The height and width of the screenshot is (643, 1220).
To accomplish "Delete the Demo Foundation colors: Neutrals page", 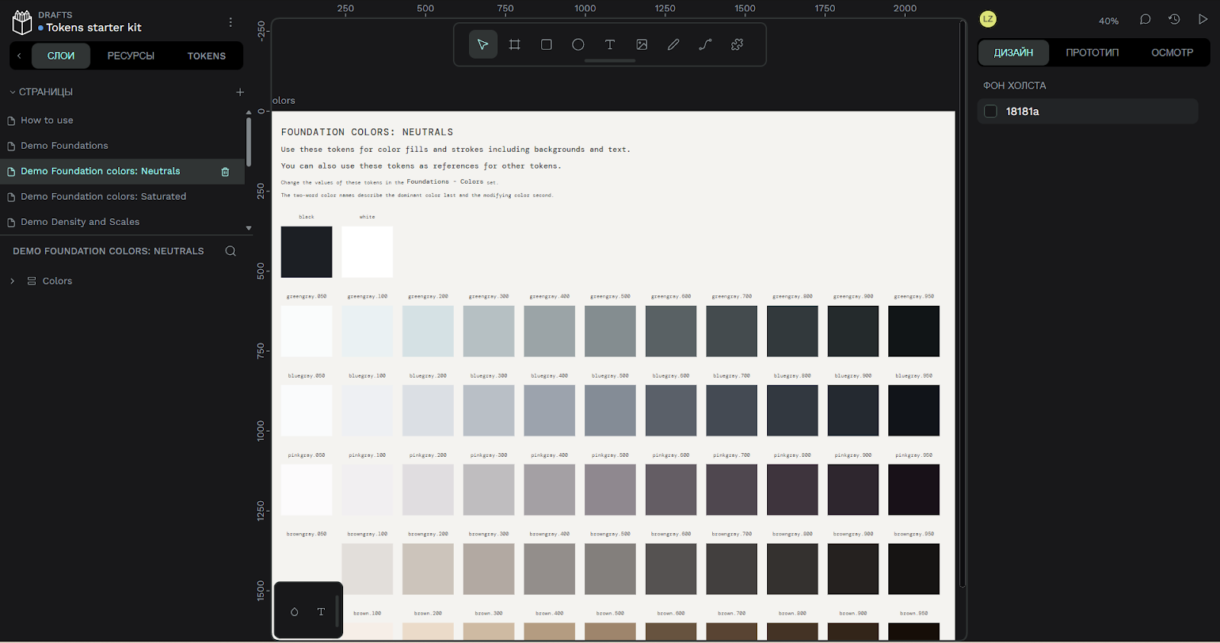I will click(225, 172).
